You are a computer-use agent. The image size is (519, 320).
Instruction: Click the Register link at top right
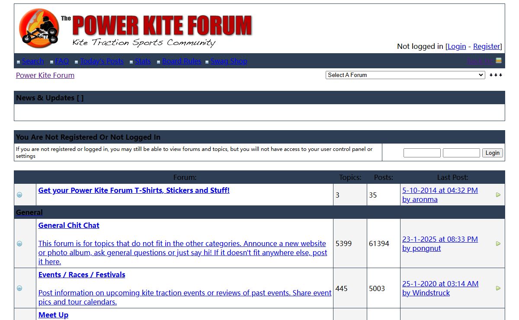coord(487,46)
